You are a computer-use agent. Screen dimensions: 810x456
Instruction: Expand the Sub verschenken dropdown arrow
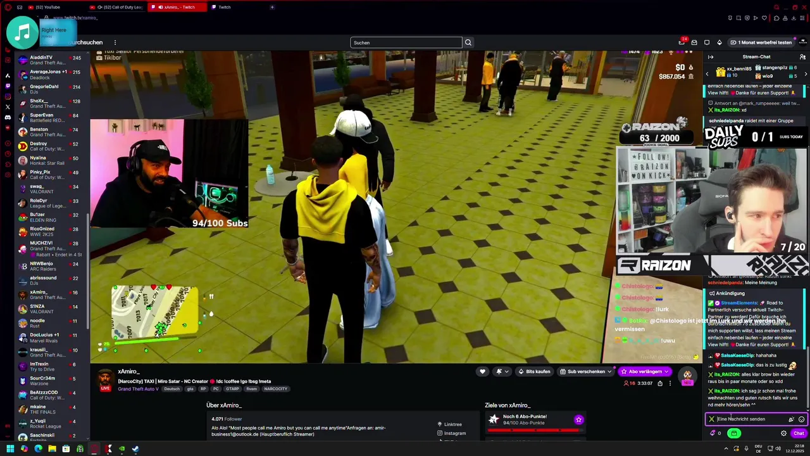point(609,372)
